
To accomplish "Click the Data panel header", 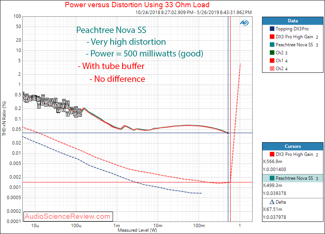I will (292, 21).
